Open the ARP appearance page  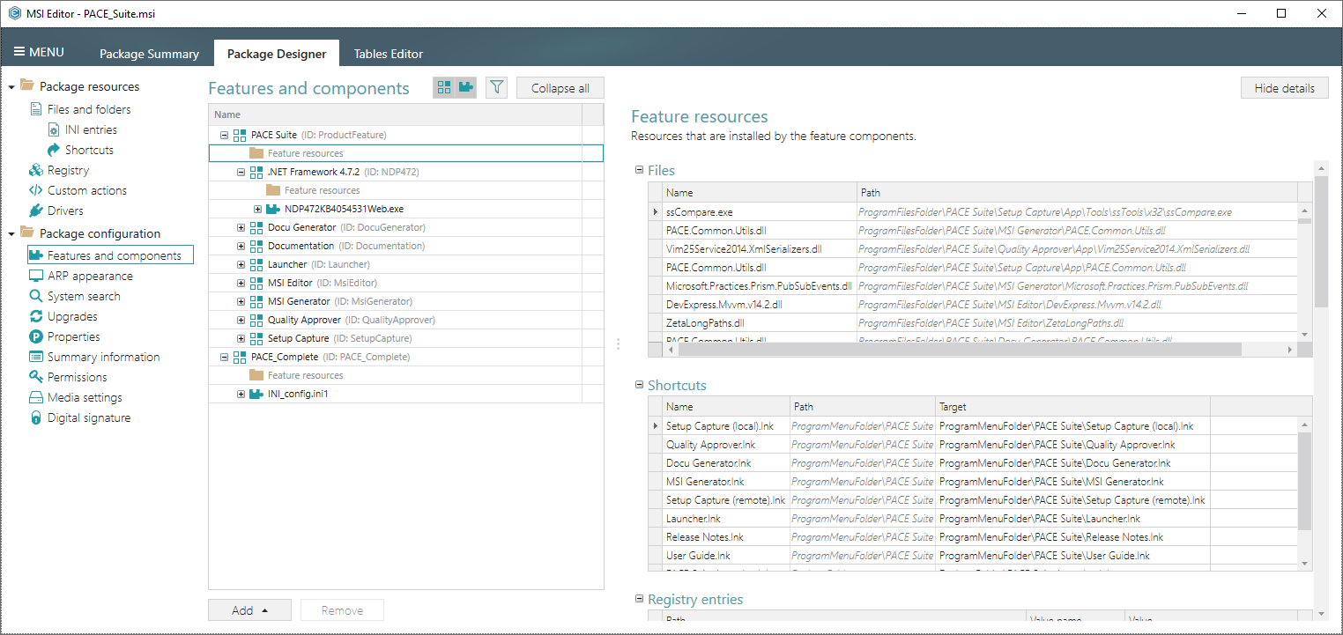pyautogui.click(x=90, y=276)
